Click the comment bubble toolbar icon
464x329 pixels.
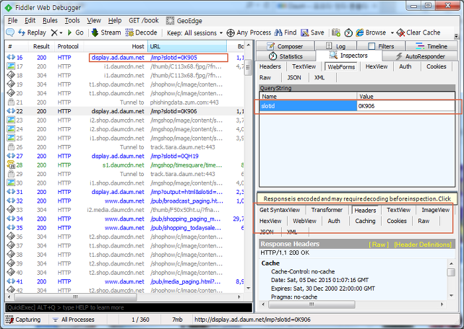tap(10, 32)
